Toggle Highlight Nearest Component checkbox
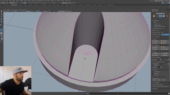 (153, 26)
